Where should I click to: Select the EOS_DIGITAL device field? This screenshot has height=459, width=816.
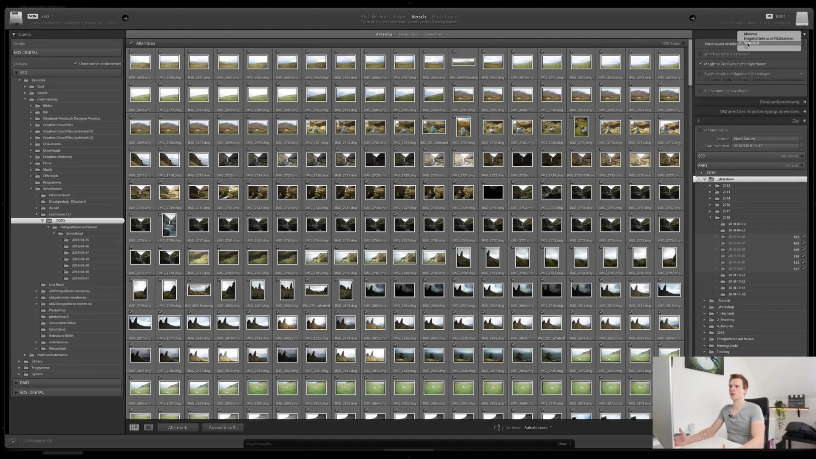point(67,52)
